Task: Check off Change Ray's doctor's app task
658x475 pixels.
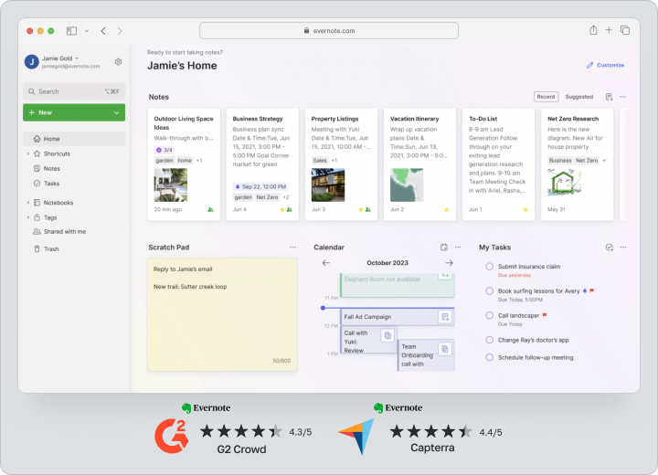Action: (x=489, y=340)
